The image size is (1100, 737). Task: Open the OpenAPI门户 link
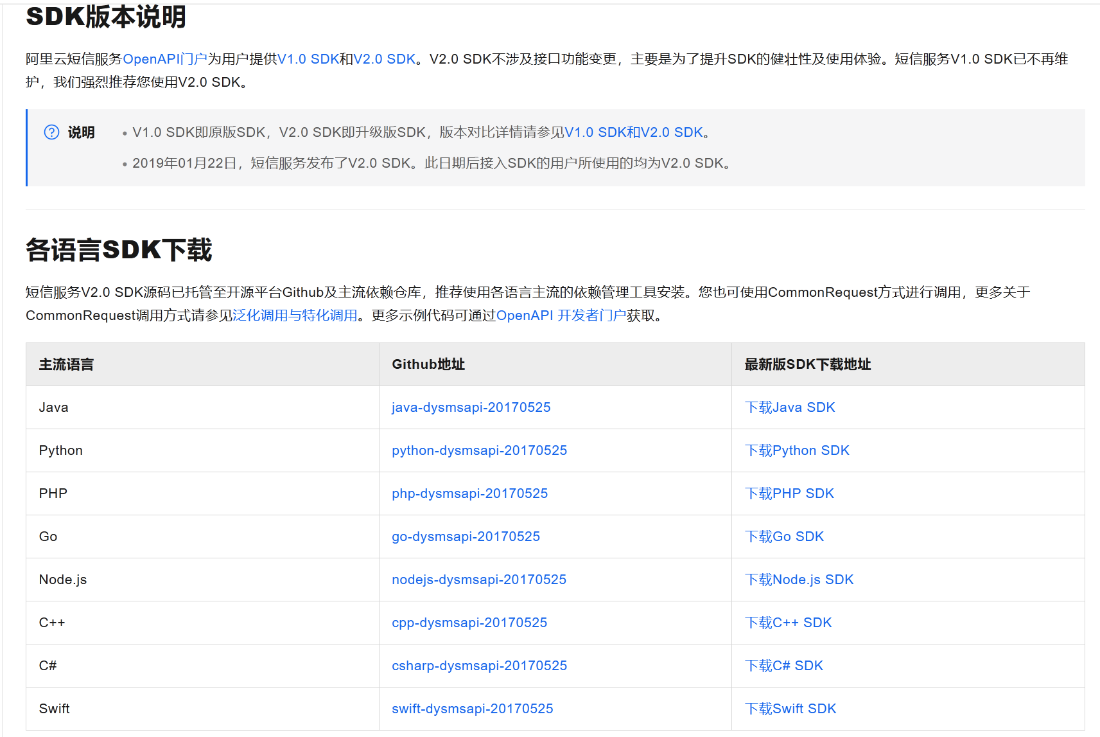click(x=165, y=59)
